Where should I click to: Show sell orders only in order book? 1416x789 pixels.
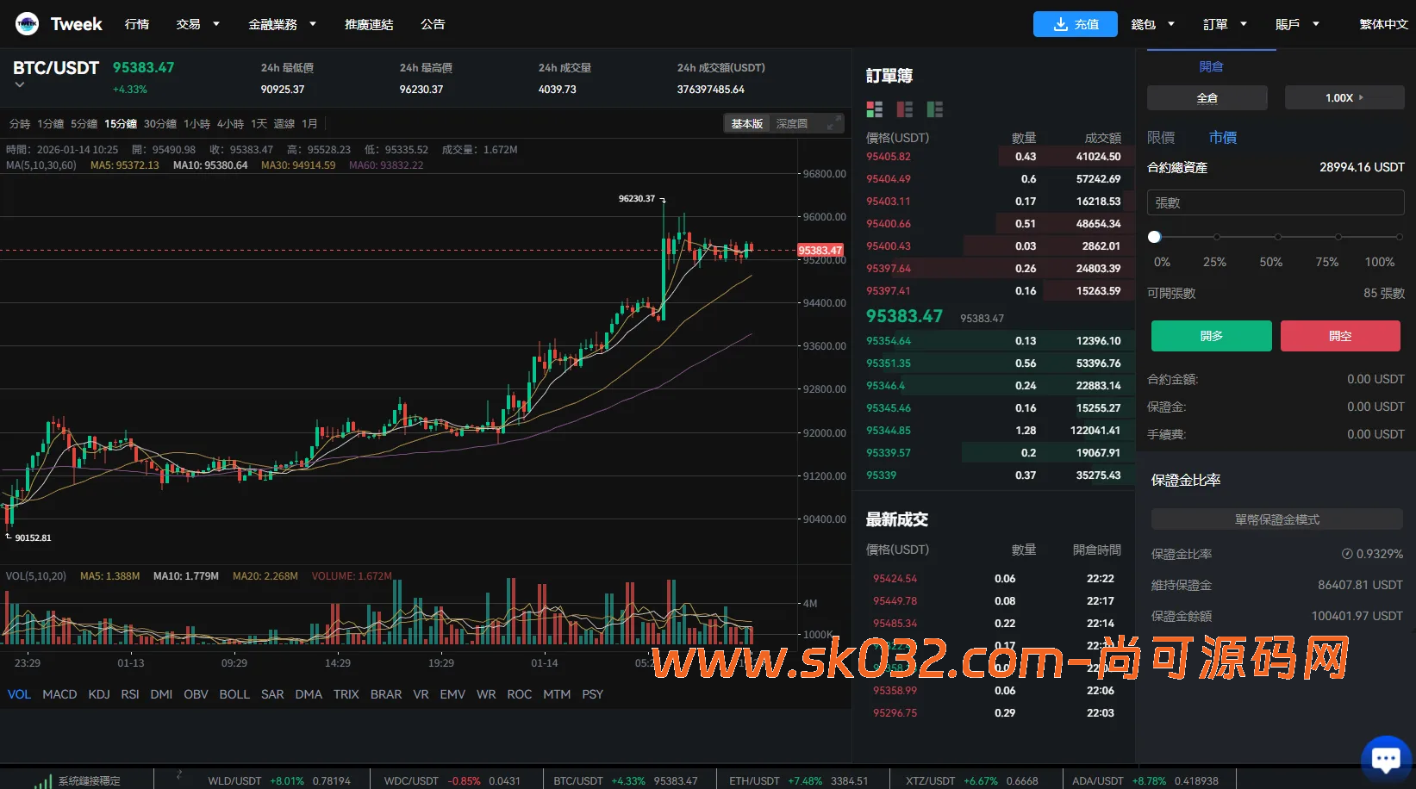tap(904, 109)
